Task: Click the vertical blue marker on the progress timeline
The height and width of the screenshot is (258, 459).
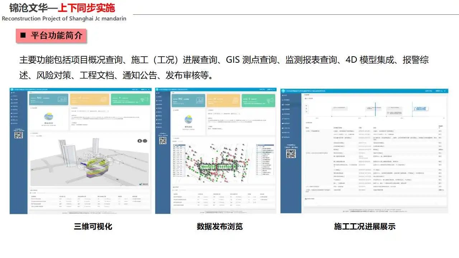Action: point(375,109)
